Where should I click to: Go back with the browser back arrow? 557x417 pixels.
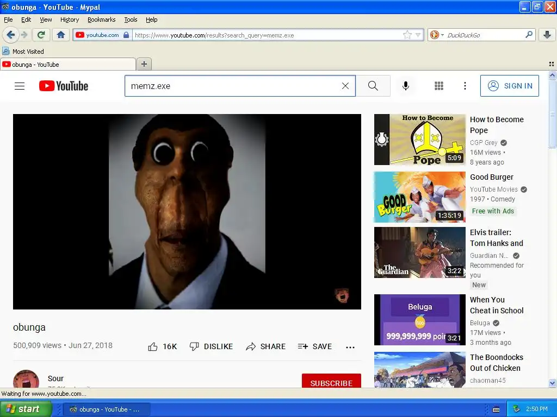(11, 35)
